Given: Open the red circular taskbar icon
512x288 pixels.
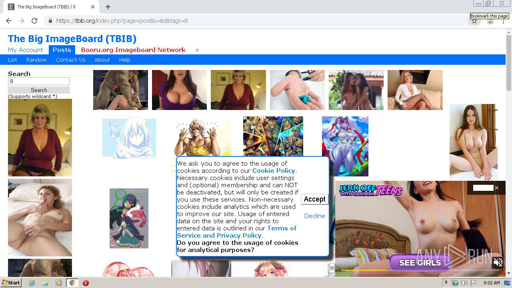Looking at the screenshot, I should click(x=86, y=283).
